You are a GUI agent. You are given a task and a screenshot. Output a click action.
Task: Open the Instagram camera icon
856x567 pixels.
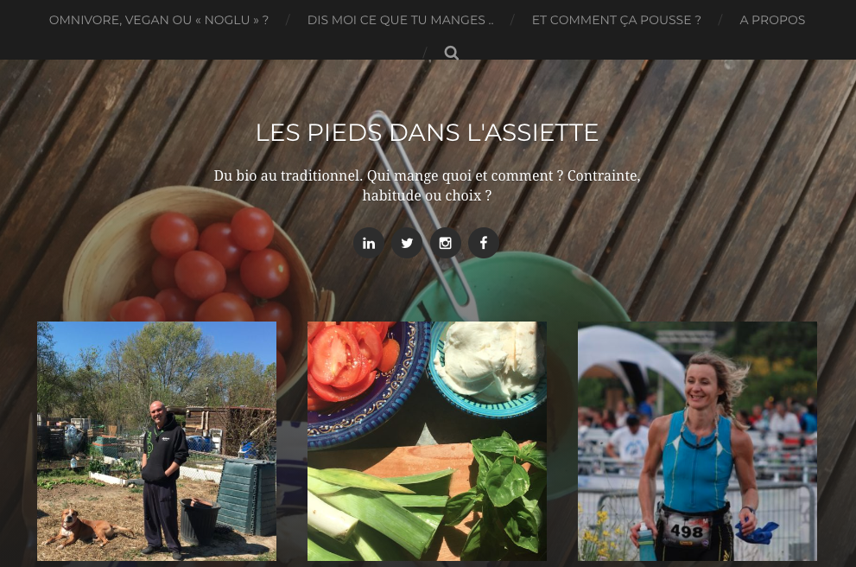[446, 243]
